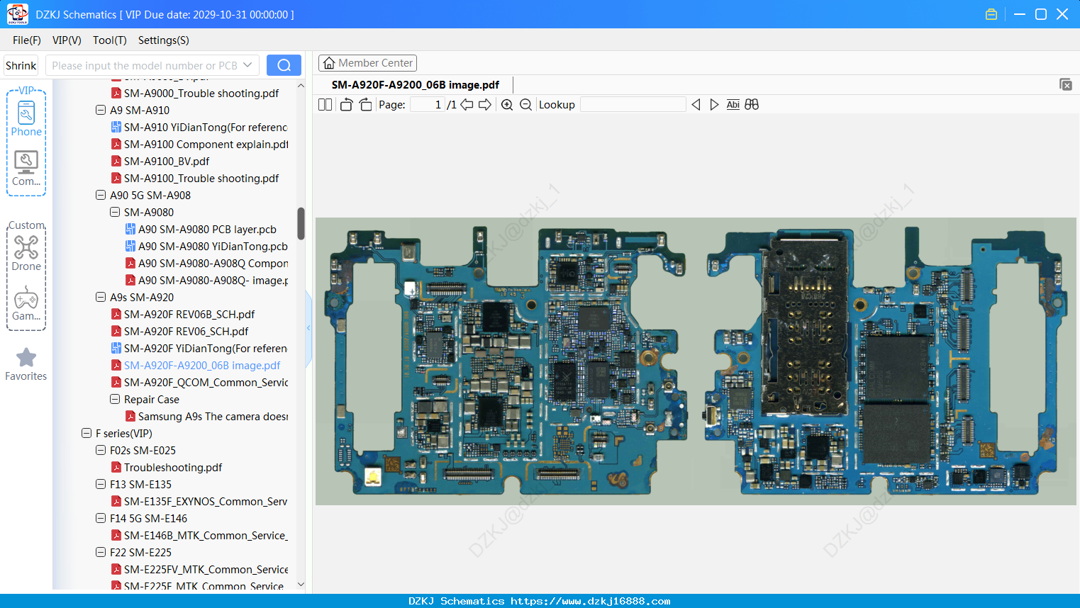Open Phone category in sidebar

[x=26, y=118]
